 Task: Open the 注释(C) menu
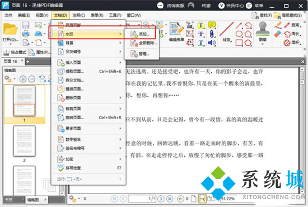pos(78,15)
